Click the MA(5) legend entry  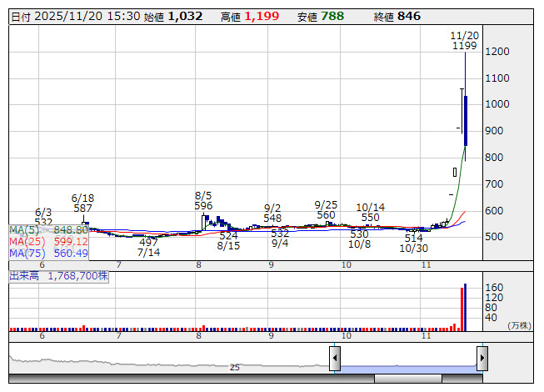48,229
